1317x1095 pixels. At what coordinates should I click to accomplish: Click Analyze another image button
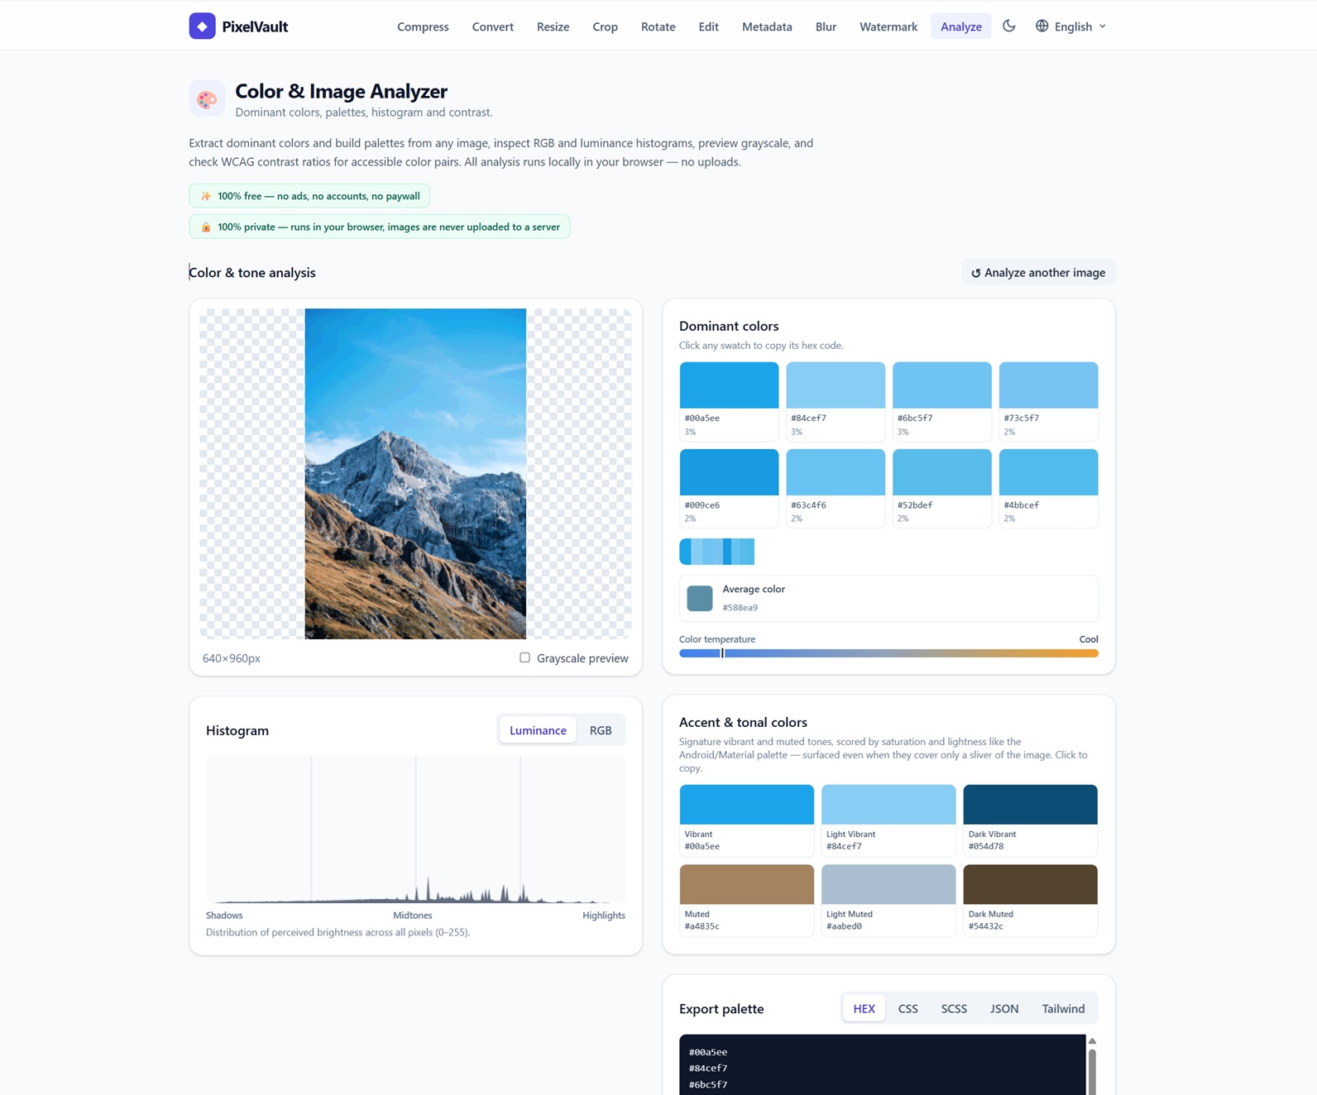pyautogui.click(x=1038, y=272)
